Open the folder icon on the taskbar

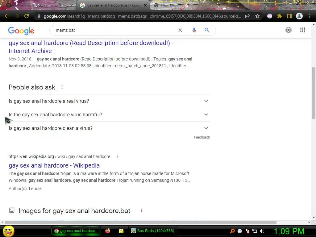[x=121, y=231]
